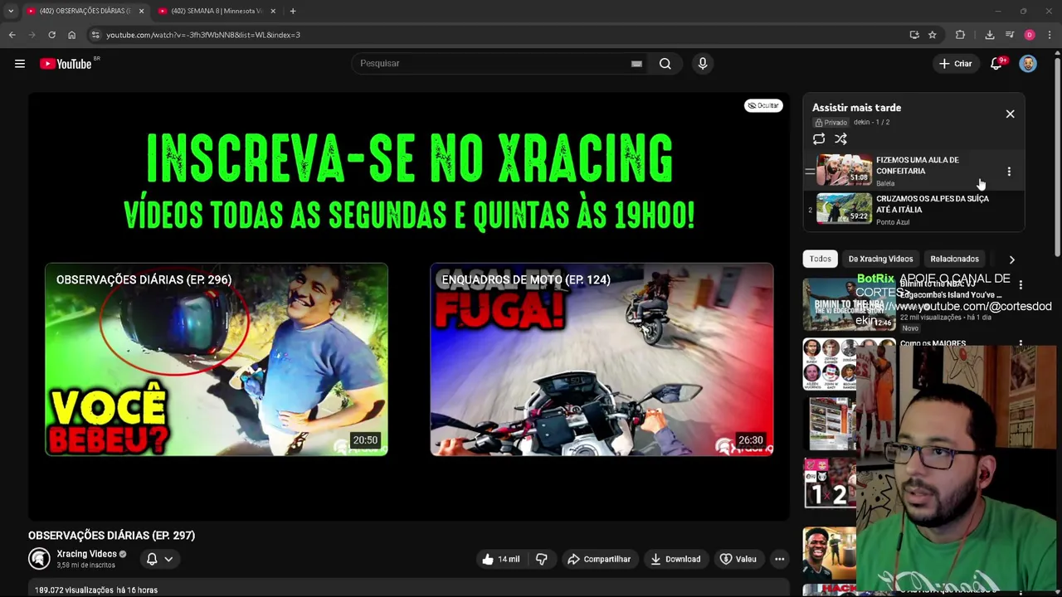This screenshot has height=597, width=1062.
Task: Show more filter chips with the arrow
Action: tap(1011, 260)
